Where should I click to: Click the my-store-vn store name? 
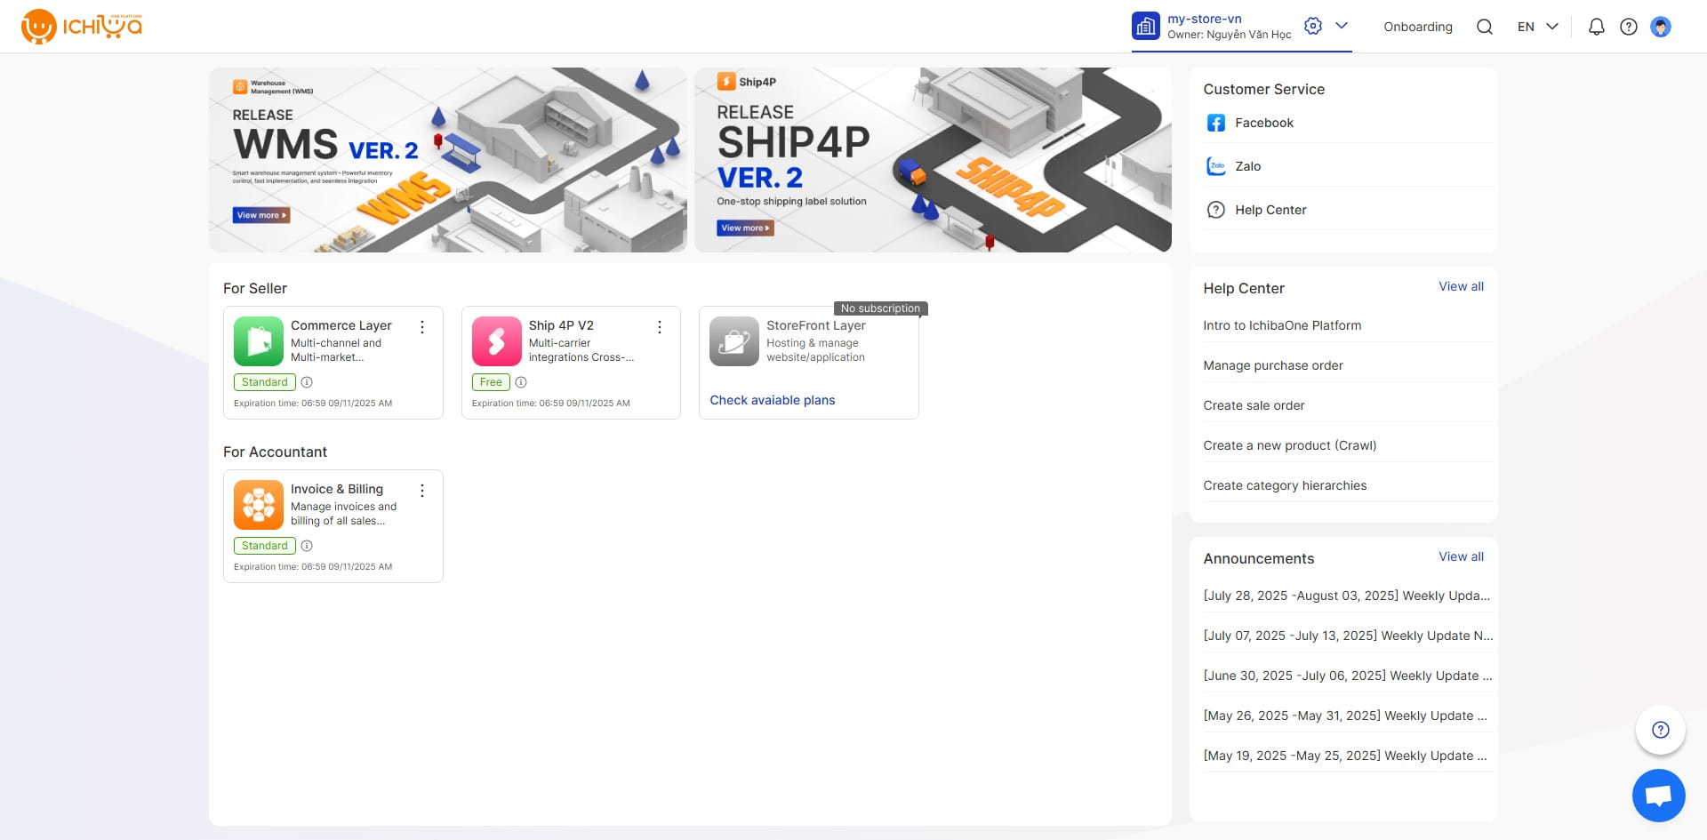pos(1205,19)
